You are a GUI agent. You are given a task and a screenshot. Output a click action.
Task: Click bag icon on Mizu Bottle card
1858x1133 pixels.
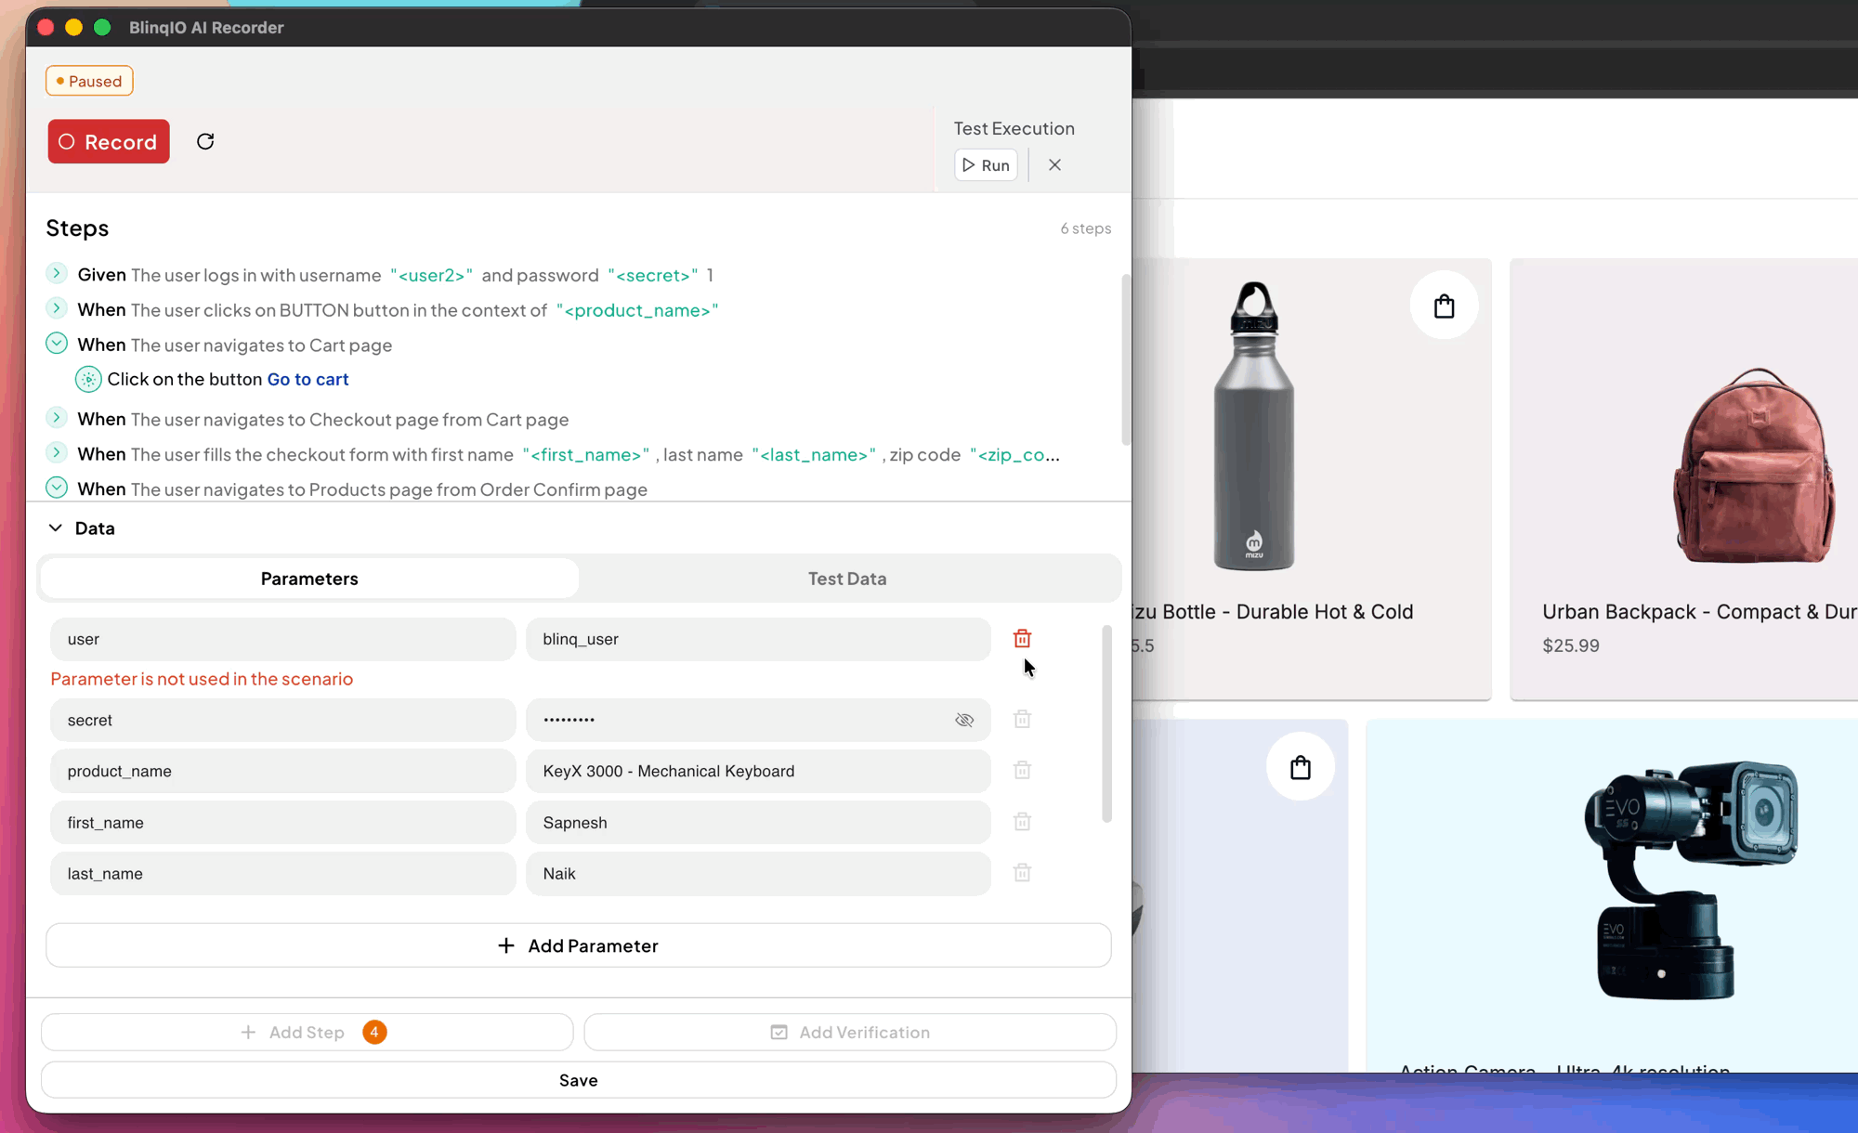(1444, 306)
